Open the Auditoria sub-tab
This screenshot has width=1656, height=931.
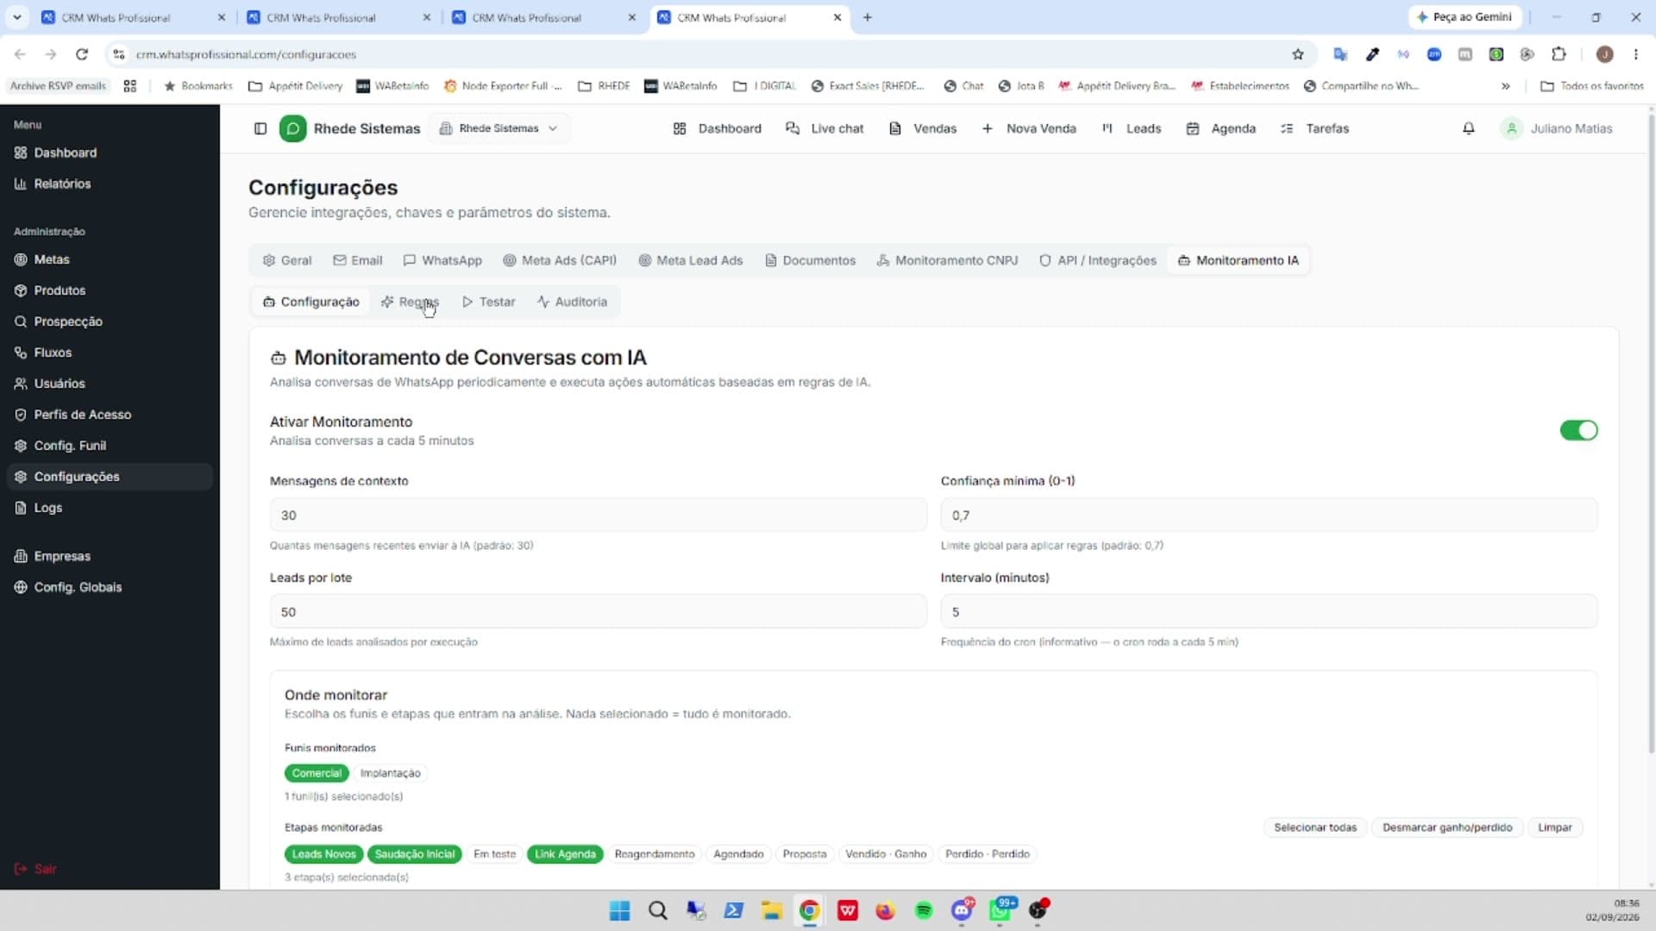coord(572,303)
